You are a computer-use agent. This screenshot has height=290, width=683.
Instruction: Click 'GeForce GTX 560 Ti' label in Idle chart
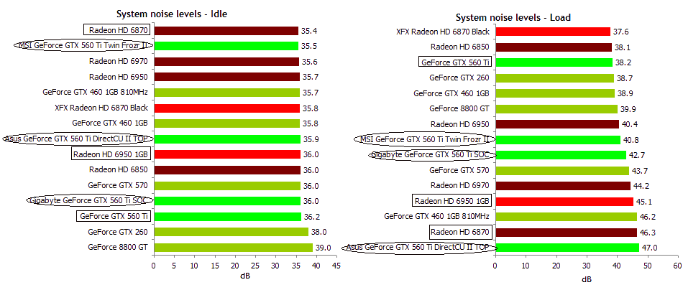click(x=114, y=216)
